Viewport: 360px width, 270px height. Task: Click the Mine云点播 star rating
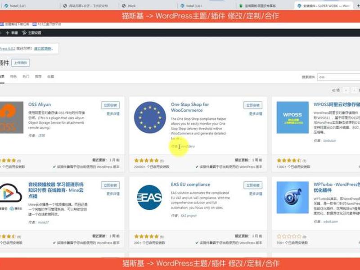coord(8,236)
